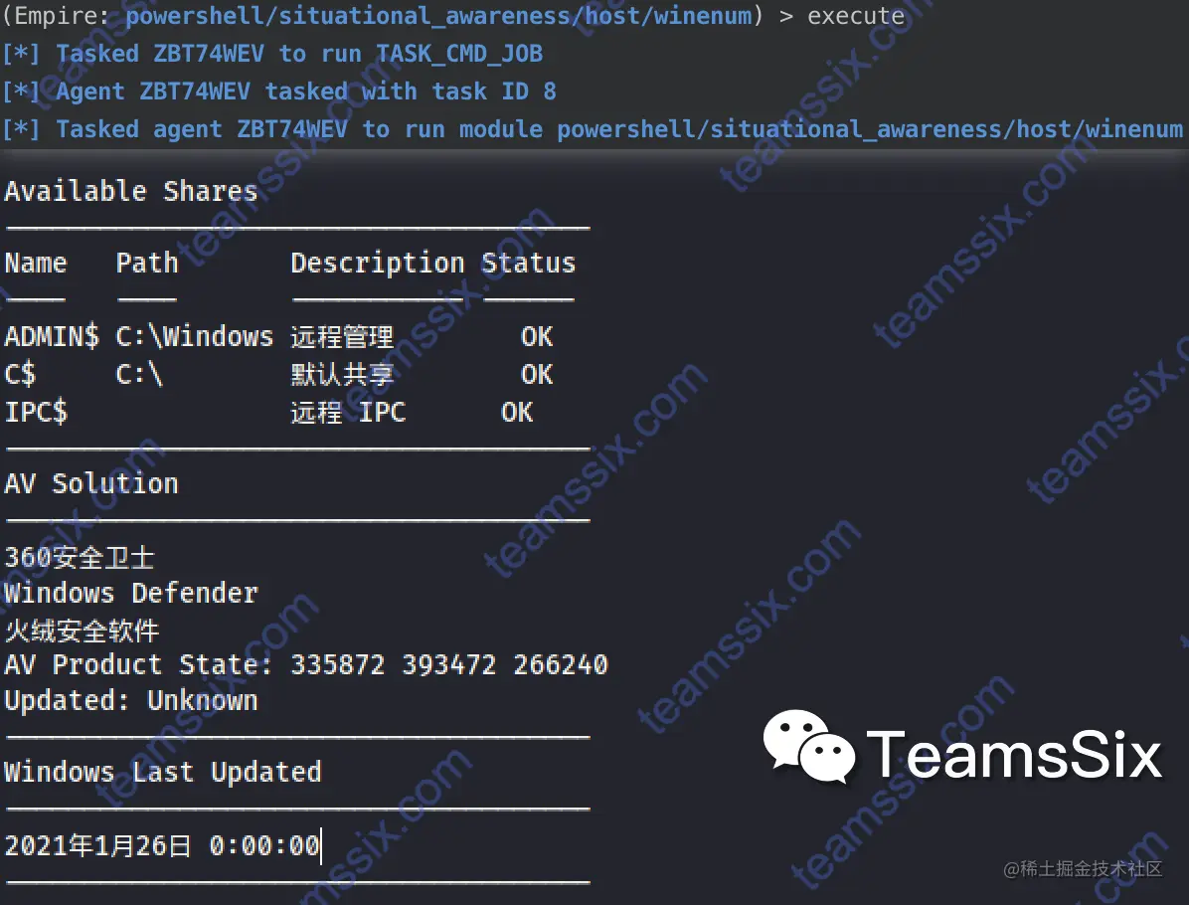Click 'task ID 8' in the agent line
The image size is (1189, 905).
click(494, 91)
